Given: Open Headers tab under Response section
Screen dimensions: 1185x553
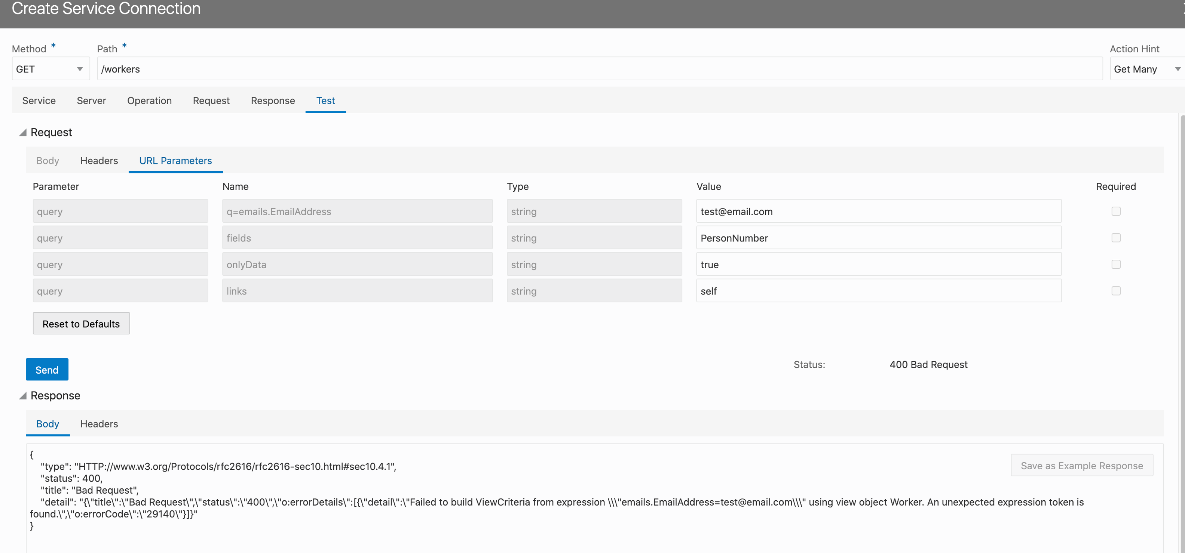Looking at the screenshot, I should [x=99, y=424].
